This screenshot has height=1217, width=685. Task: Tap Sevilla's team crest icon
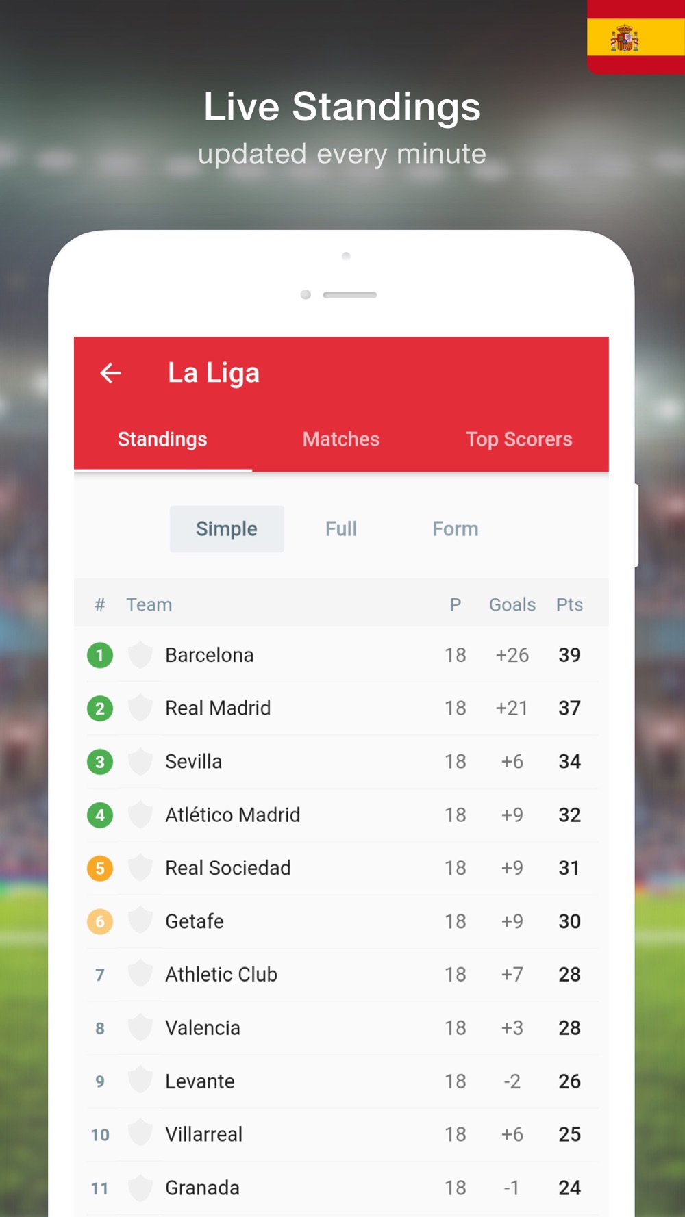(140, 761)
